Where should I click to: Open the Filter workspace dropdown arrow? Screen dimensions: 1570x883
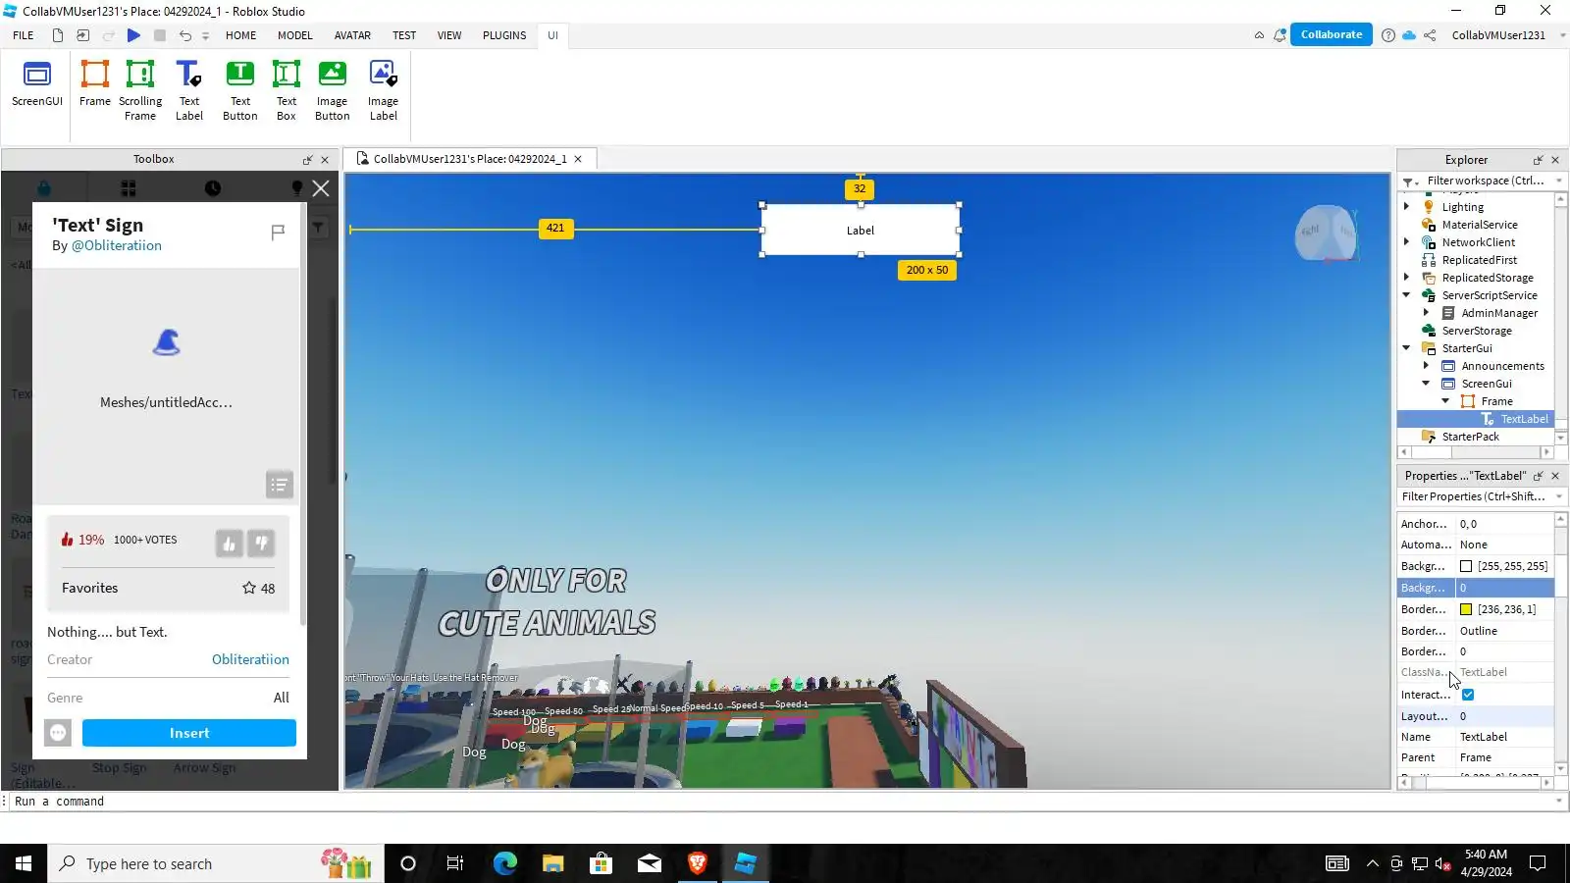(x=1559, y=181)
